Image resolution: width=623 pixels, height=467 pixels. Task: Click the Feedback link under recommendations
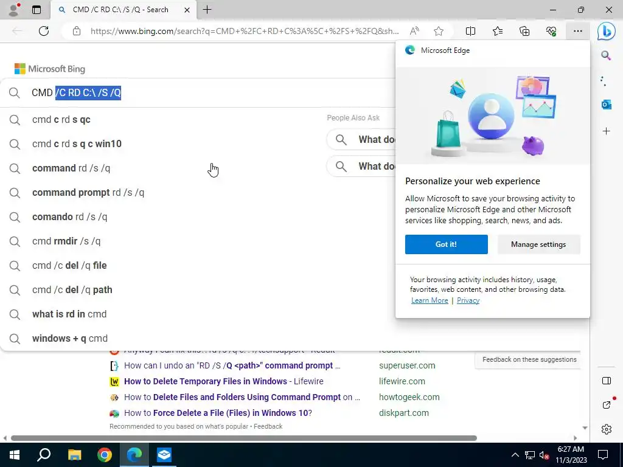268,426
